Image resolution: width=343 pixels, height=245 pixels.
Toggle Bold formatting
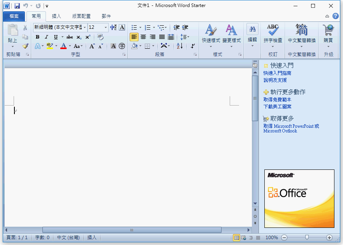point(38,37)
